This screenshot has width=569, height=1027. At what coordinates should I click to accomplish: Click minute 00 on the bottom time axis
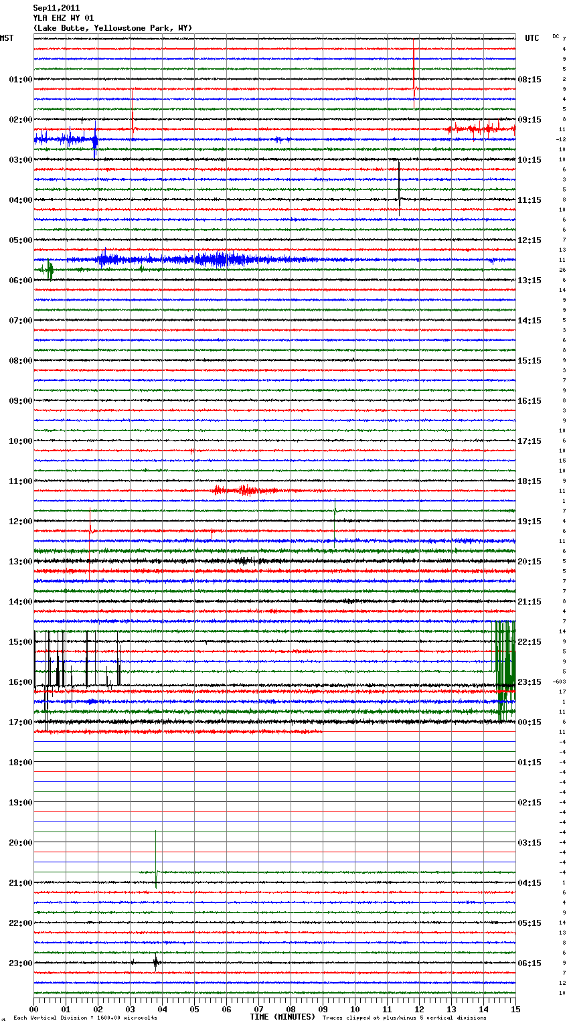(x=33, y=1009)
